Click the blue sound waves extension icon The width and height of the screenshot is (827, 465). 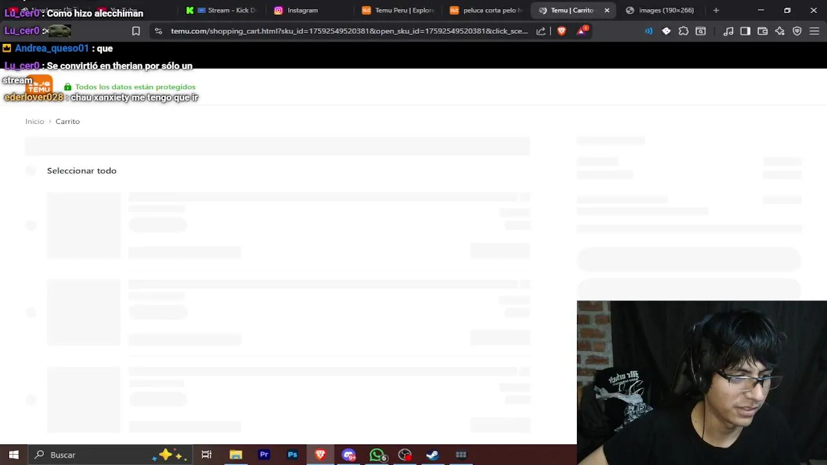click(x=649, y=31)
